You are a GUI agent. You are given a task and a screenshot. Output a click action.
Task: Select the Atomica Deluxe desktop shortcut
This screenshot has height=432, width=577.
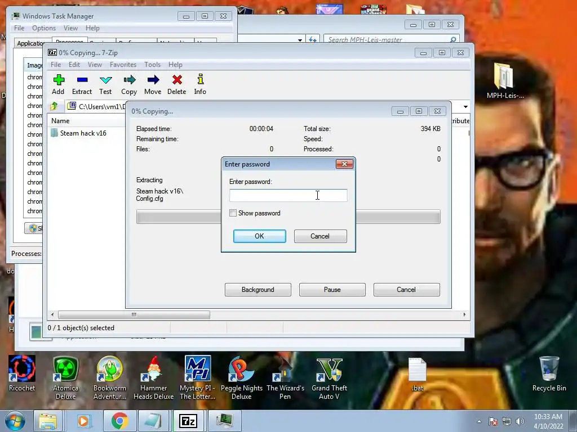[65, 377]
